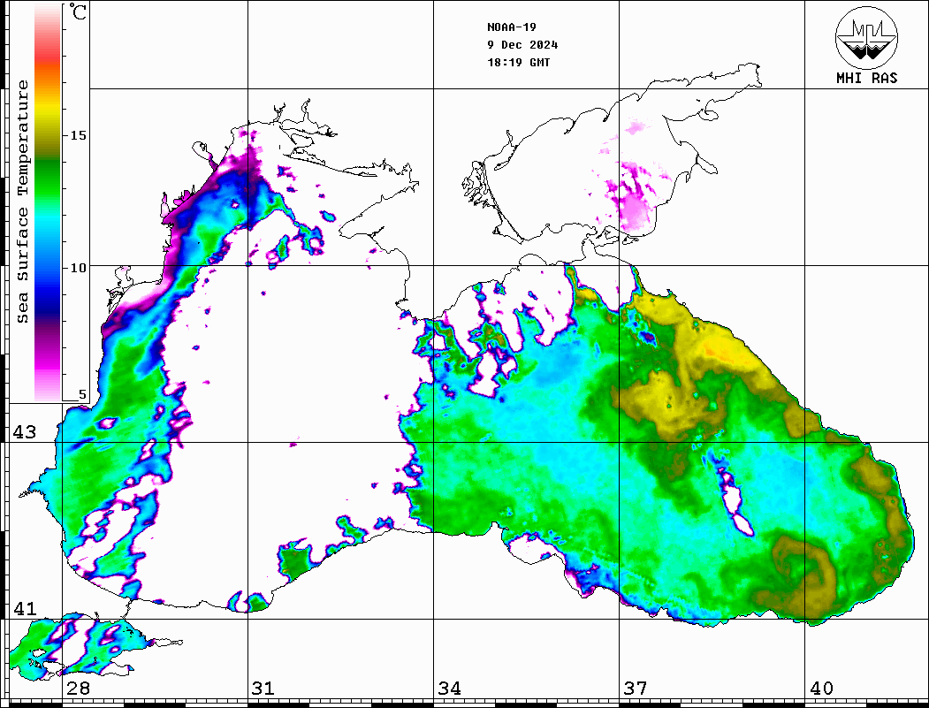The height and width of the screenshot is (708, 929).
Task: Click the Sea Surface Temperature legend title
Action: pyautogui.click(x=22, y=202)
